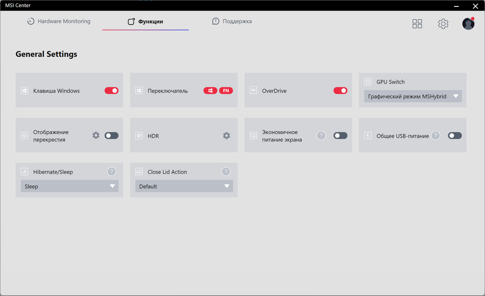Show help for Экономичное питание экрана
Image resolution: width=485 pixels, height=296 pixels.
pyautogui.click(x=321, y=135)
